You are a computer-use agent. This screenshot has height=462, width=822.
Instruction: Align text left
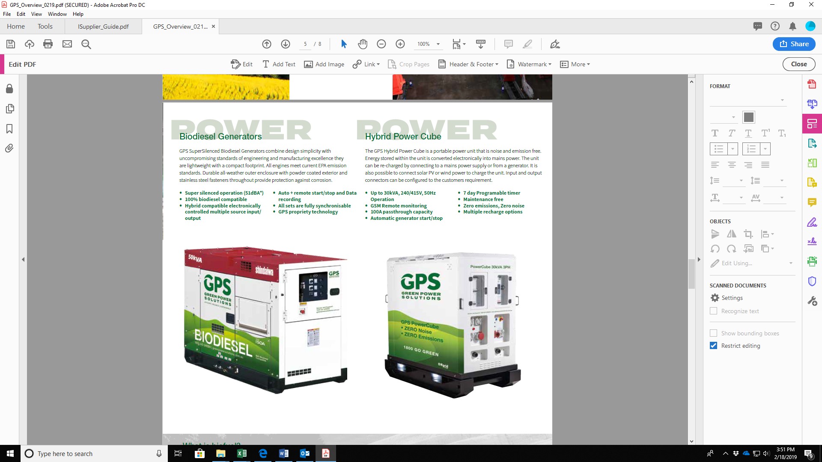715,165
